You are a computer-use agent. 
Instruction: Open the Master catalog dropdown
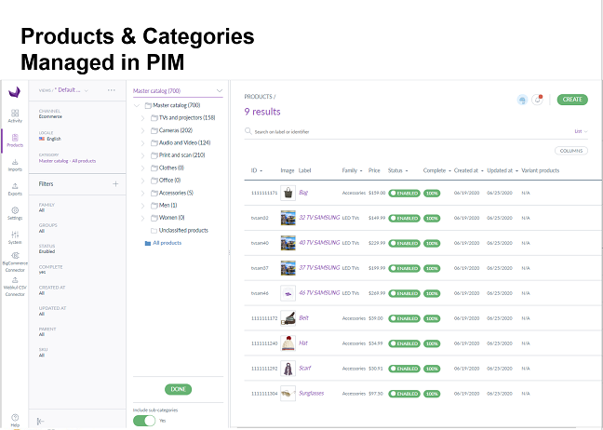click(219, 91)
